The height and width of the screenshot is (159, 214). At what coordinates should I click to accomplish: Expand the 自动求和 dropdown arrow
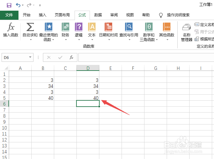pos(31,40)
